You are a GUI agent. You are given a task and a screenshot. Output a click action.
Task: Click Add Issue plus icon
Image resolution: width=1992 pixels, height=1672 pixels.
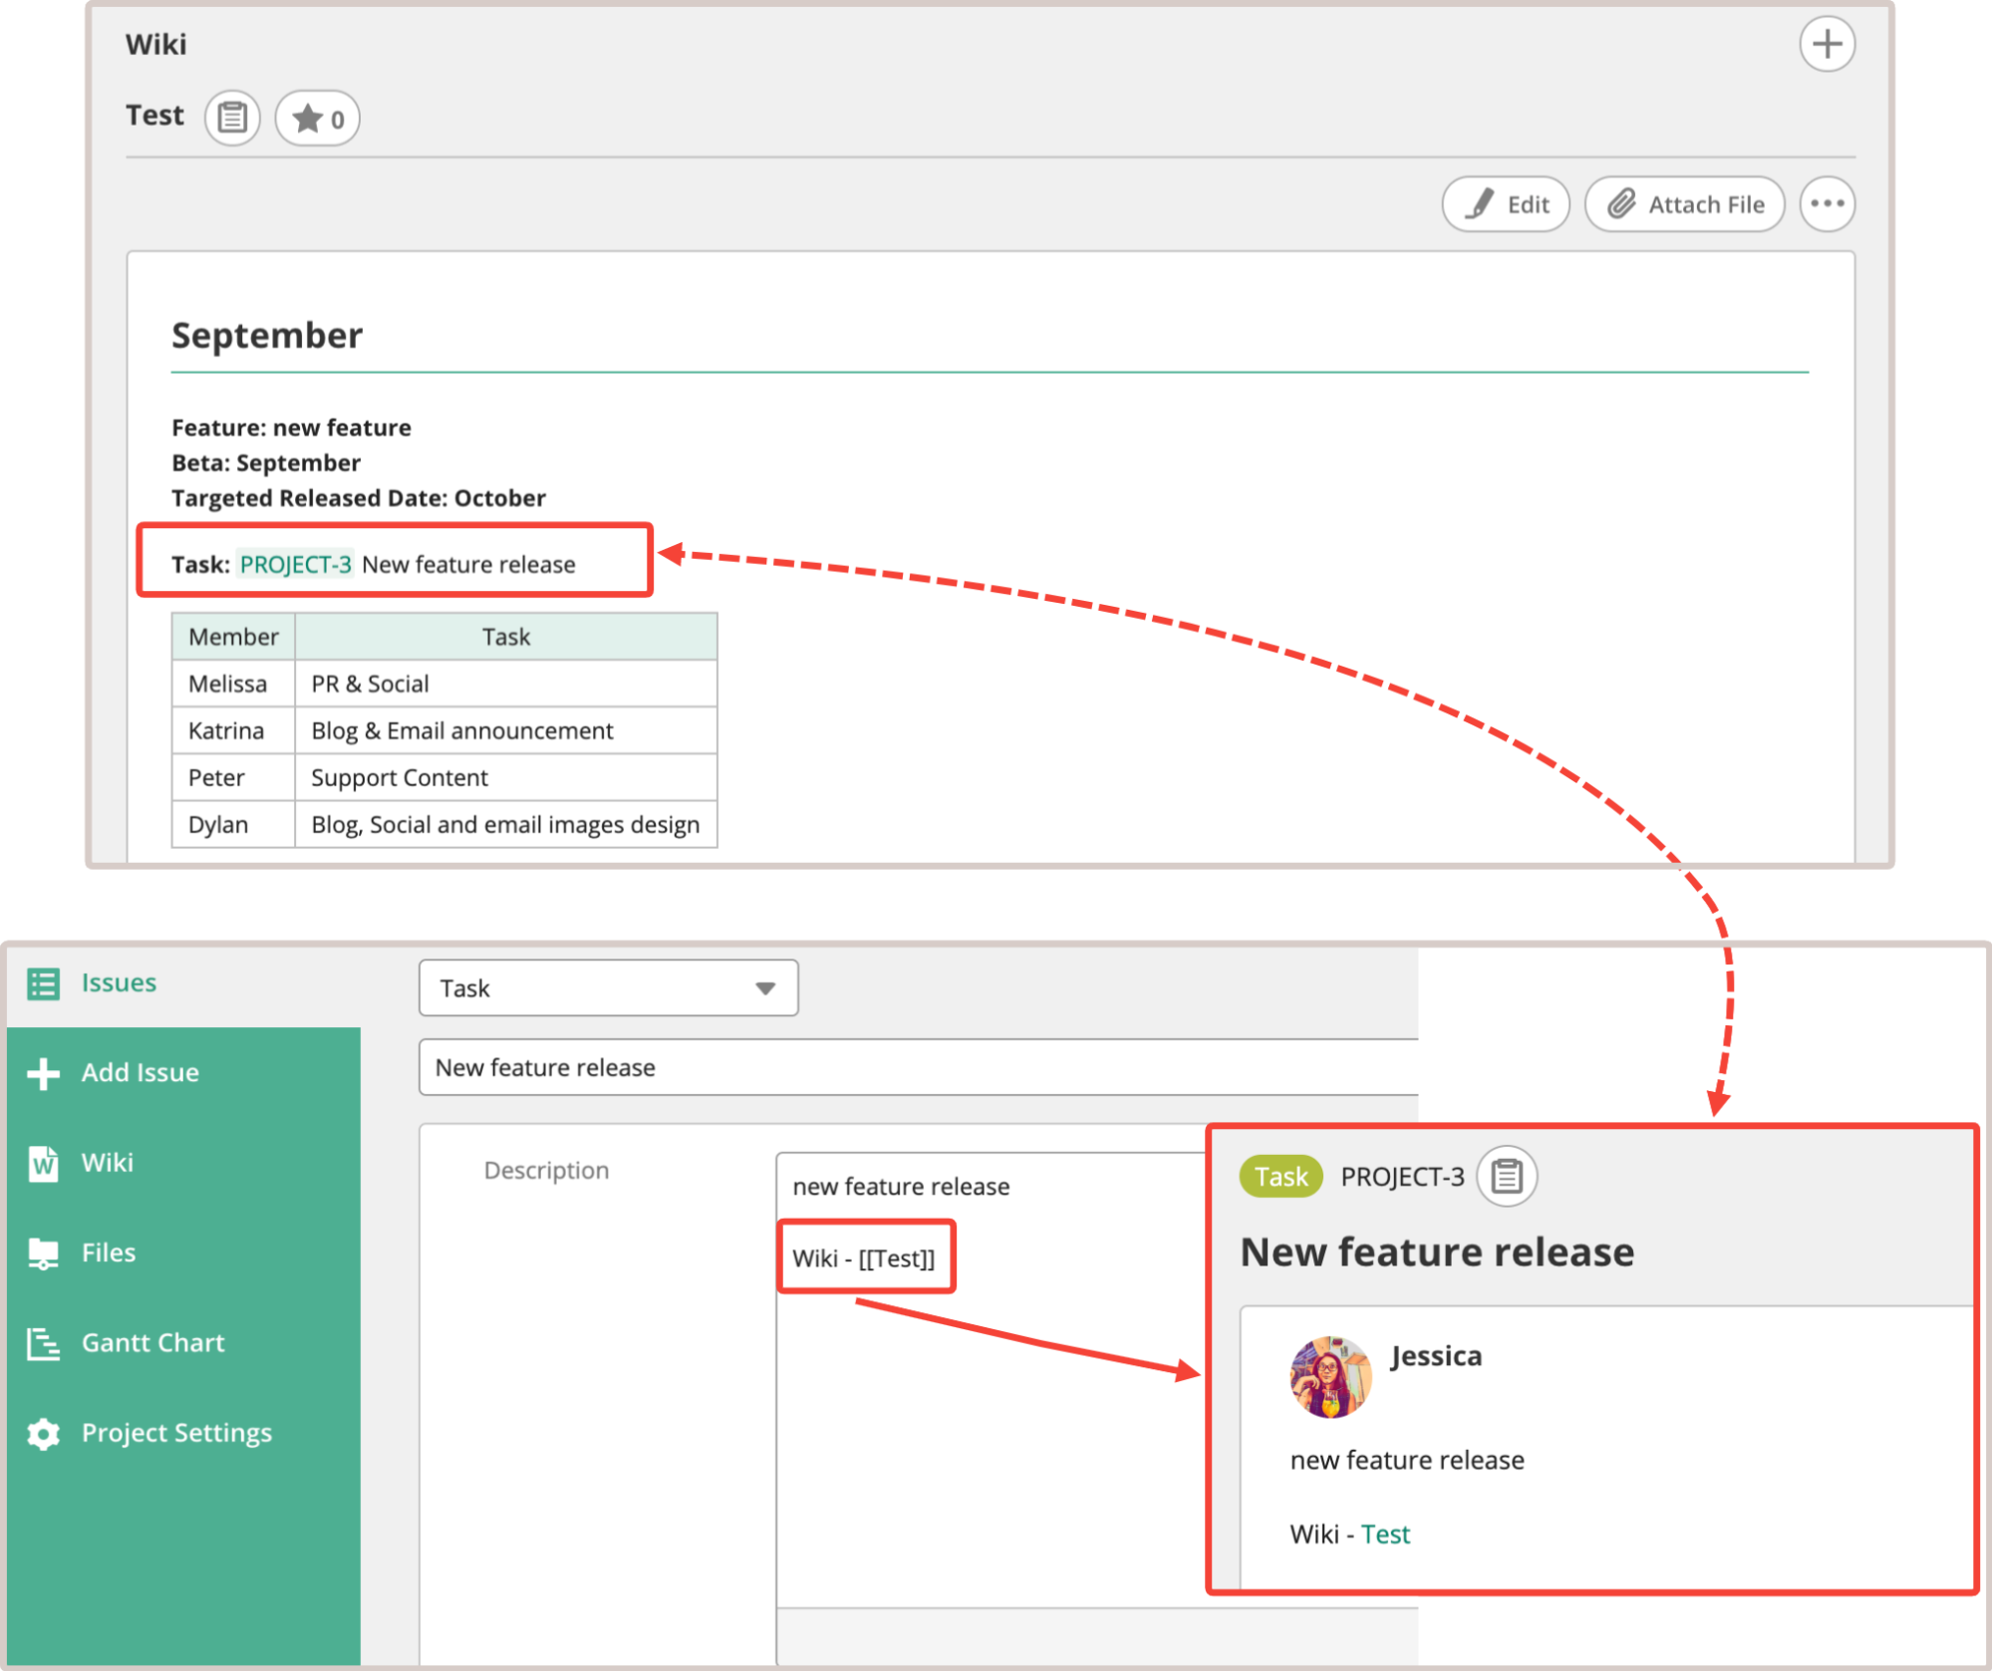pyautogui.click(x=43, y=1073)
